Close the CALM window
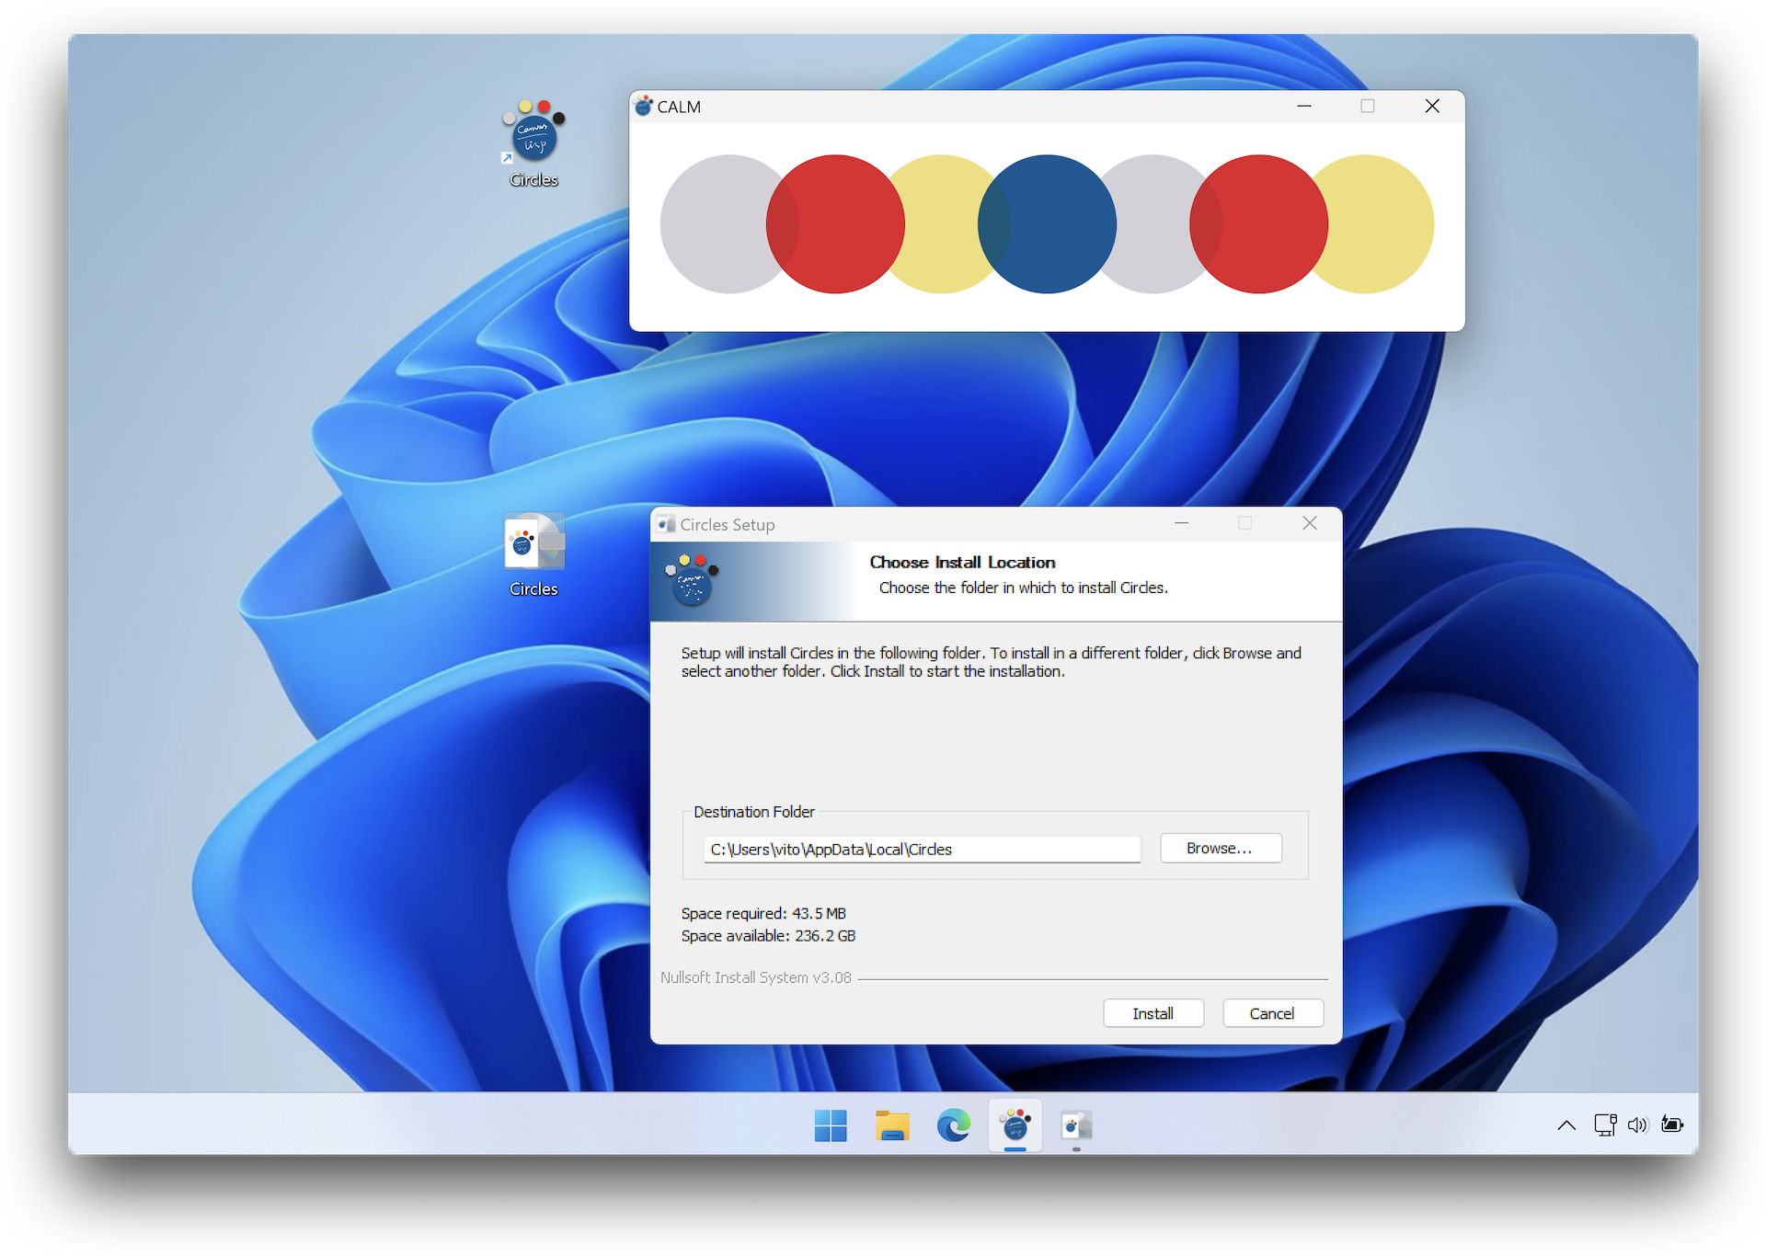This screenshot has height=1256, width=1766. [x=1432, y=107]
